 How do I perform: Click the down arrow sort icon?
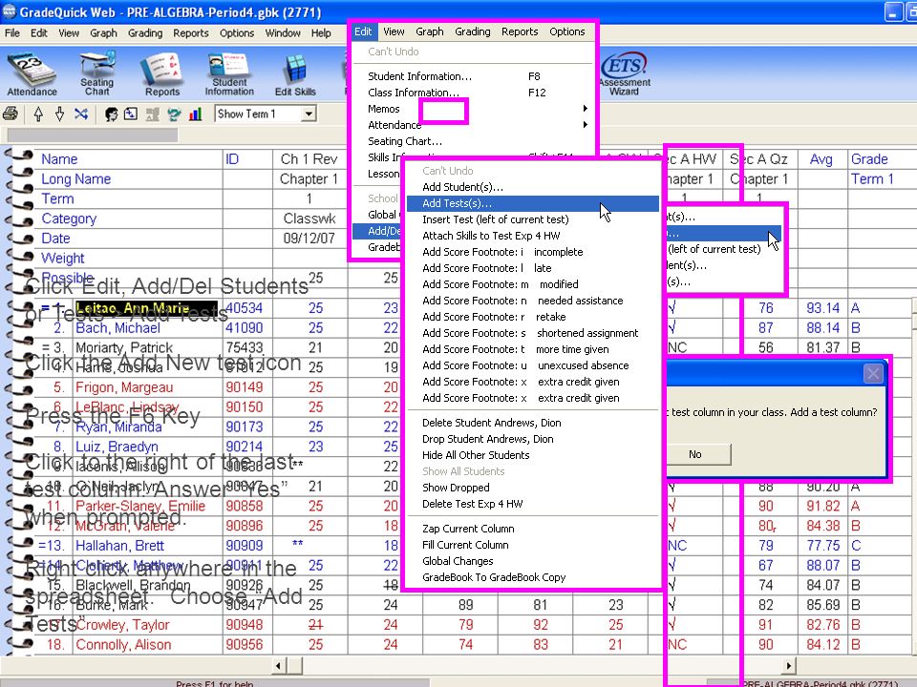click(59, 114)
